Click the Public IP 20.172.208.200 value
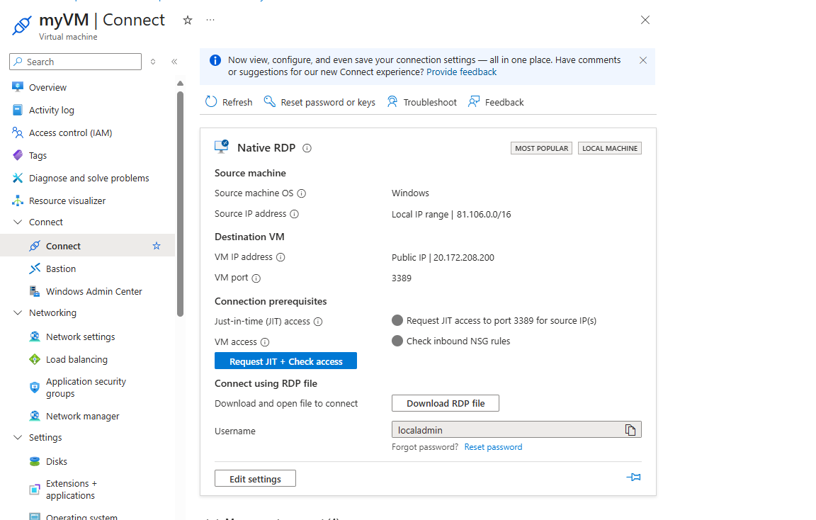Screen dimensions: 816x520 coord(443,257)
